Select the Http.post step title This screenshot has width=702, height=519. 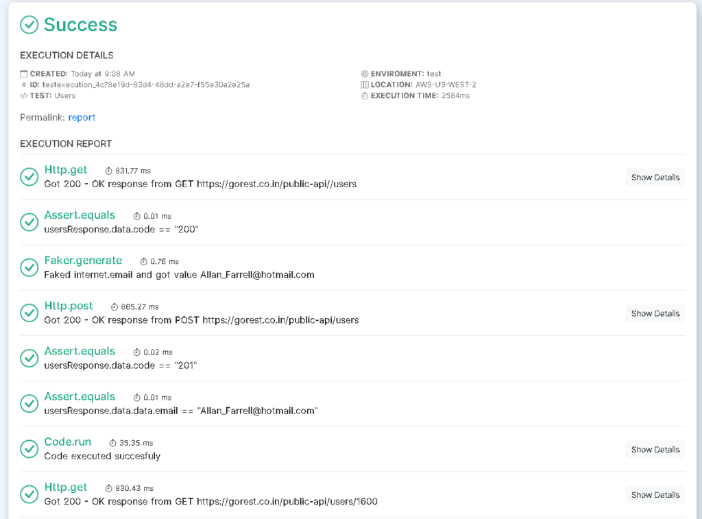pos(69,306)
